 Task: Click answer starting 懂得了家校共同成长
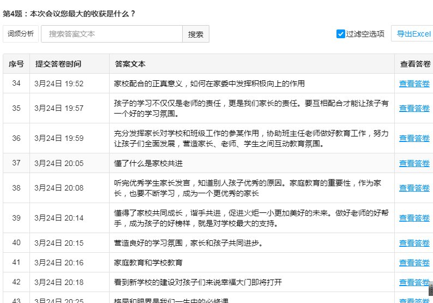pyautogui.click(x=251, y=218)
